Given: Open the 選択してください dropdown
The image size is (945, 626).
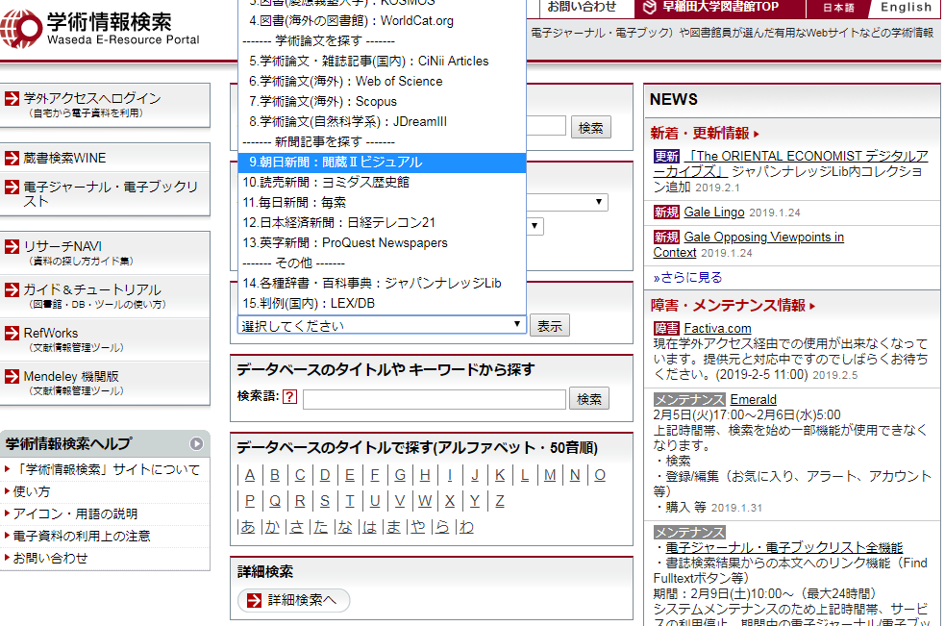Looking at the screenshot, I should tap(382, 326).
